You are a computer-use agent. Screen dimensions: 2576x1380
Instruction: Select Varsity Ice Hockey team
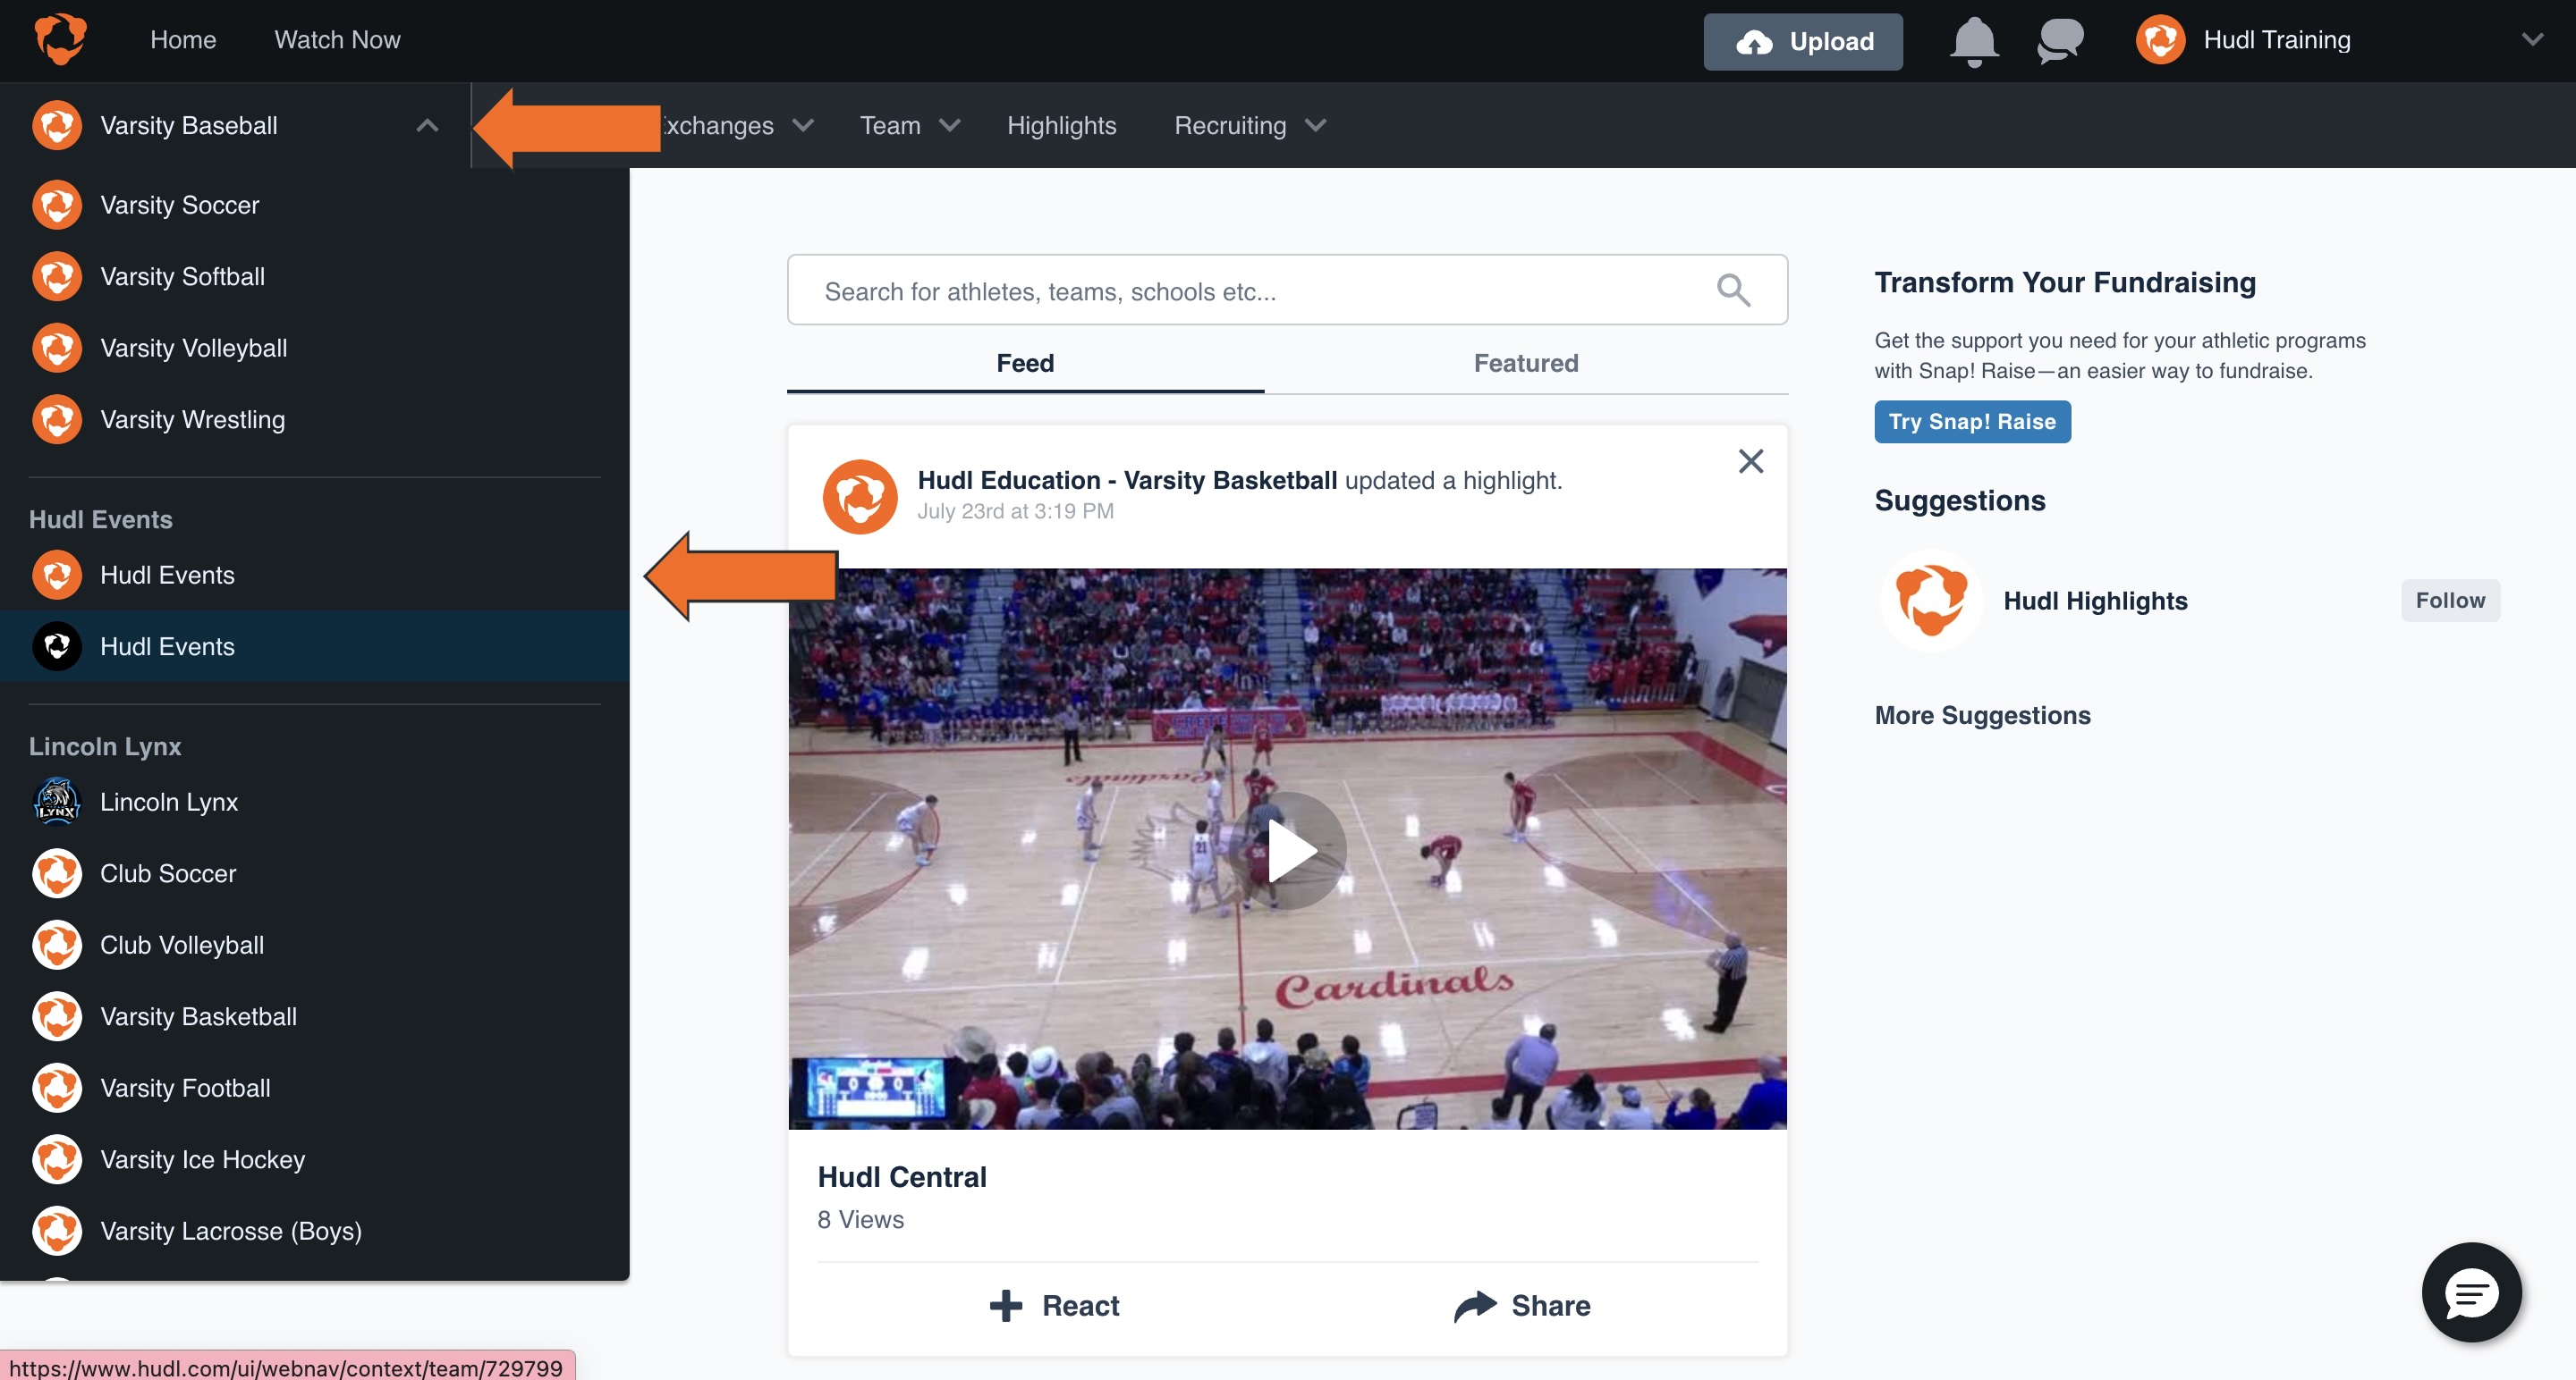[x=314, y=1159]
